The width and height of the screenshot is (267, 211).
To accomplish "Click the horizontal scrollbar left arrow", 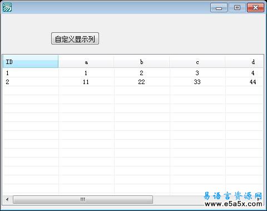I will (7, 199).
